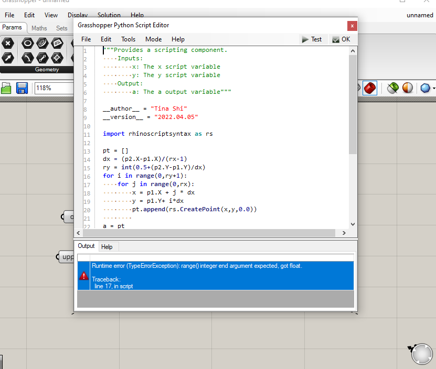Click horizontal scroll left arrow
Viewport: 436px width, 369px height.
78,233
